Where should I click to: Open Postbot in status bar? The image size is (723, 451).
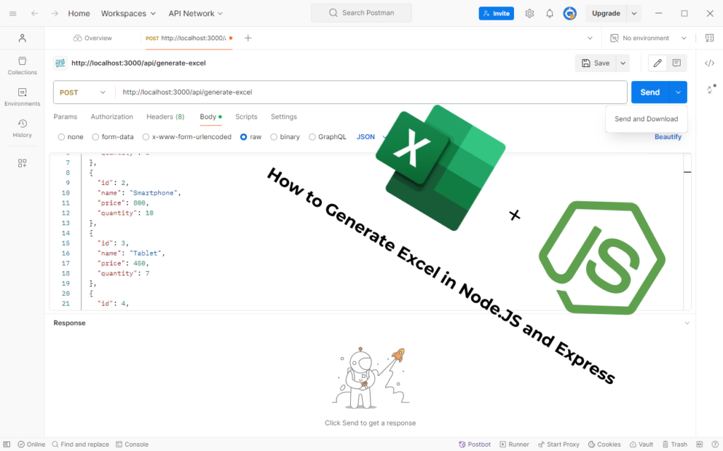(474, 444)
